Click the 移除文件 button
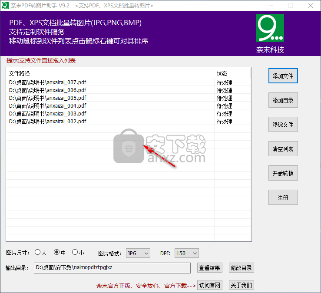This screenshot has width=321, height=293. 283,125
